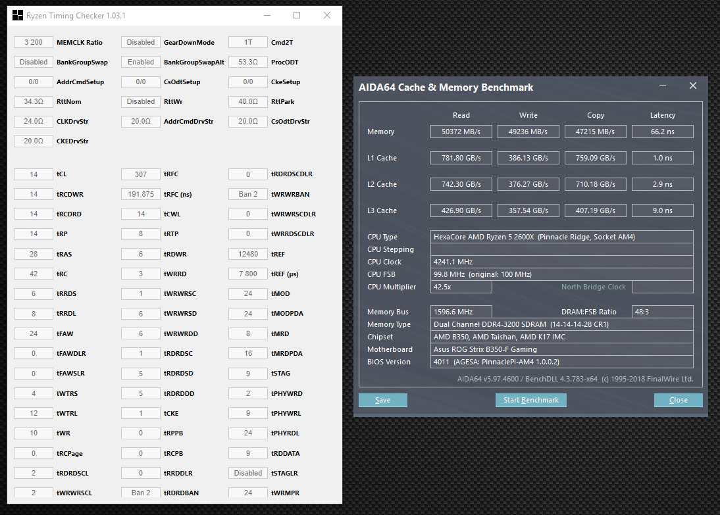Image resolution: width=720 pixels, height=515 pixels.
Task: Click the Save button in AIDA64
Action: pyautogui.click(x=382, y=400)
